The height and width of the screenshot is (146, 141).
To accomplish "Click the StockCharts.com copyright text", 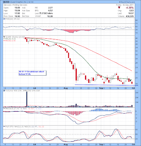I will (127, 2).
